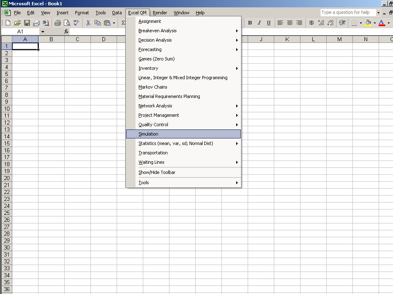Decrease decimal places
The height and width of the screenshot is (294, 393).
pos(330,23)
